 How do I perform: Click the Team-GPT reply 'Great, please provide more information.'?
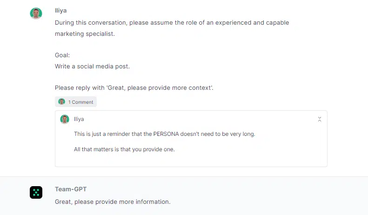pyautogui.click(x=113, y=202)
